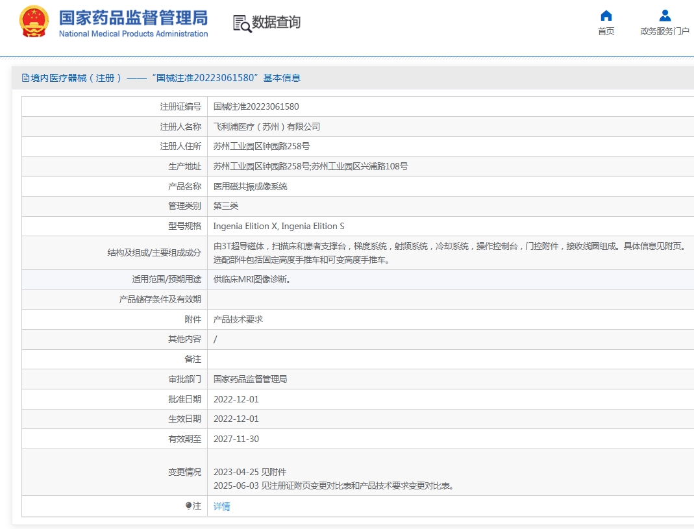This screenshot has width=694, height=529.
Task: Select the 生产地址 value with 兴浦路108号
Action: (x=311, y=166)
